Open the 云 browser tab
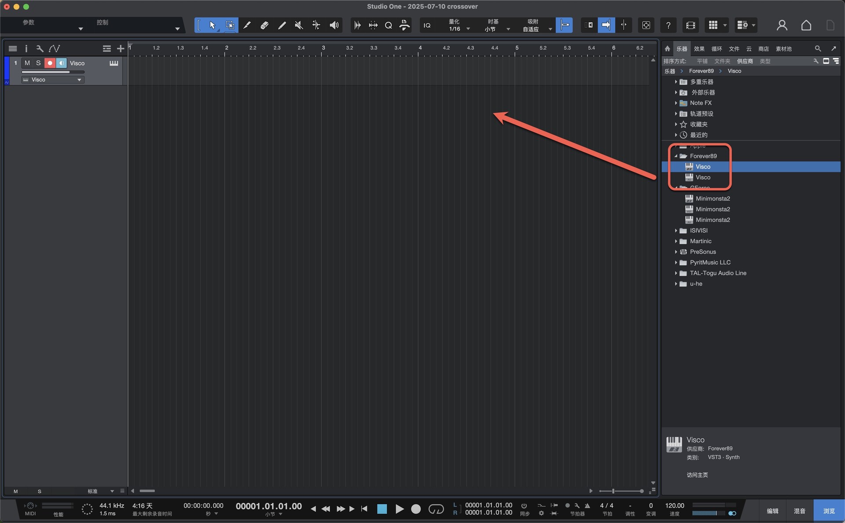The image size is (845, 523). tap(749, 49)
